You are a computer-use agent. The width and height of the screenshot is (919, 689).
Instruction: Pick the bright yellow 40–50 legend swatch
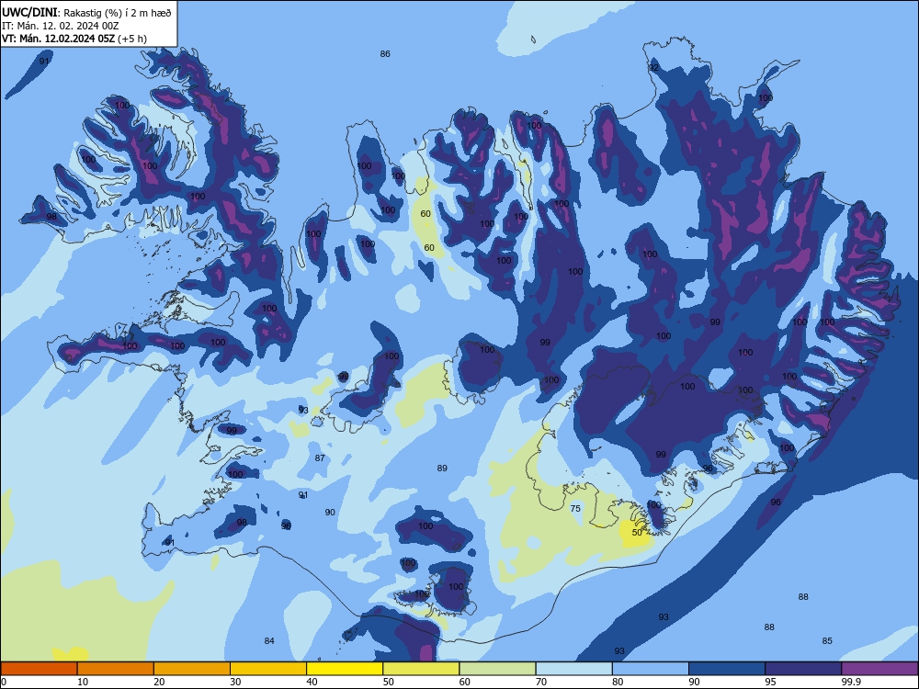click(x=345, y=669)
